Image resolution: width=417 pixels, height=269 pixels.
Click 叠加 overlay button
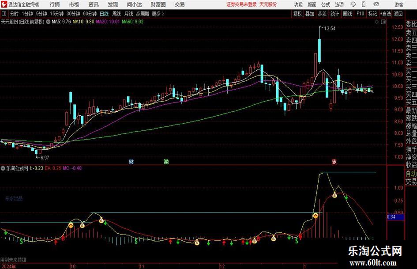click(310, 14)
